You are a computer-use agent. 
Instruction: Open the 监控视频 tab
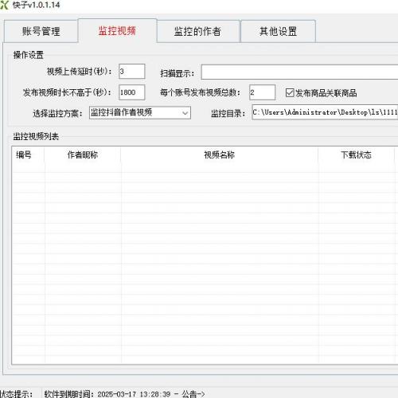tap(117, 31)
